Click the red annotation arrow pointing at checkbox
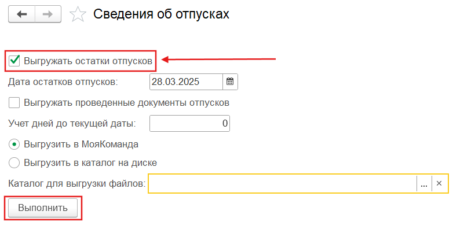This screenshot has width=453, height=226. click(x=219, y=60)
